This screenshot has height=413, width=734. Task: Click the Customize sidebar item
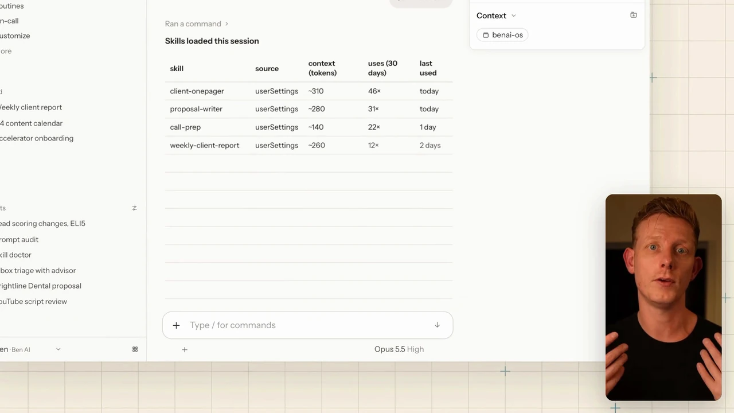[15, 36]
